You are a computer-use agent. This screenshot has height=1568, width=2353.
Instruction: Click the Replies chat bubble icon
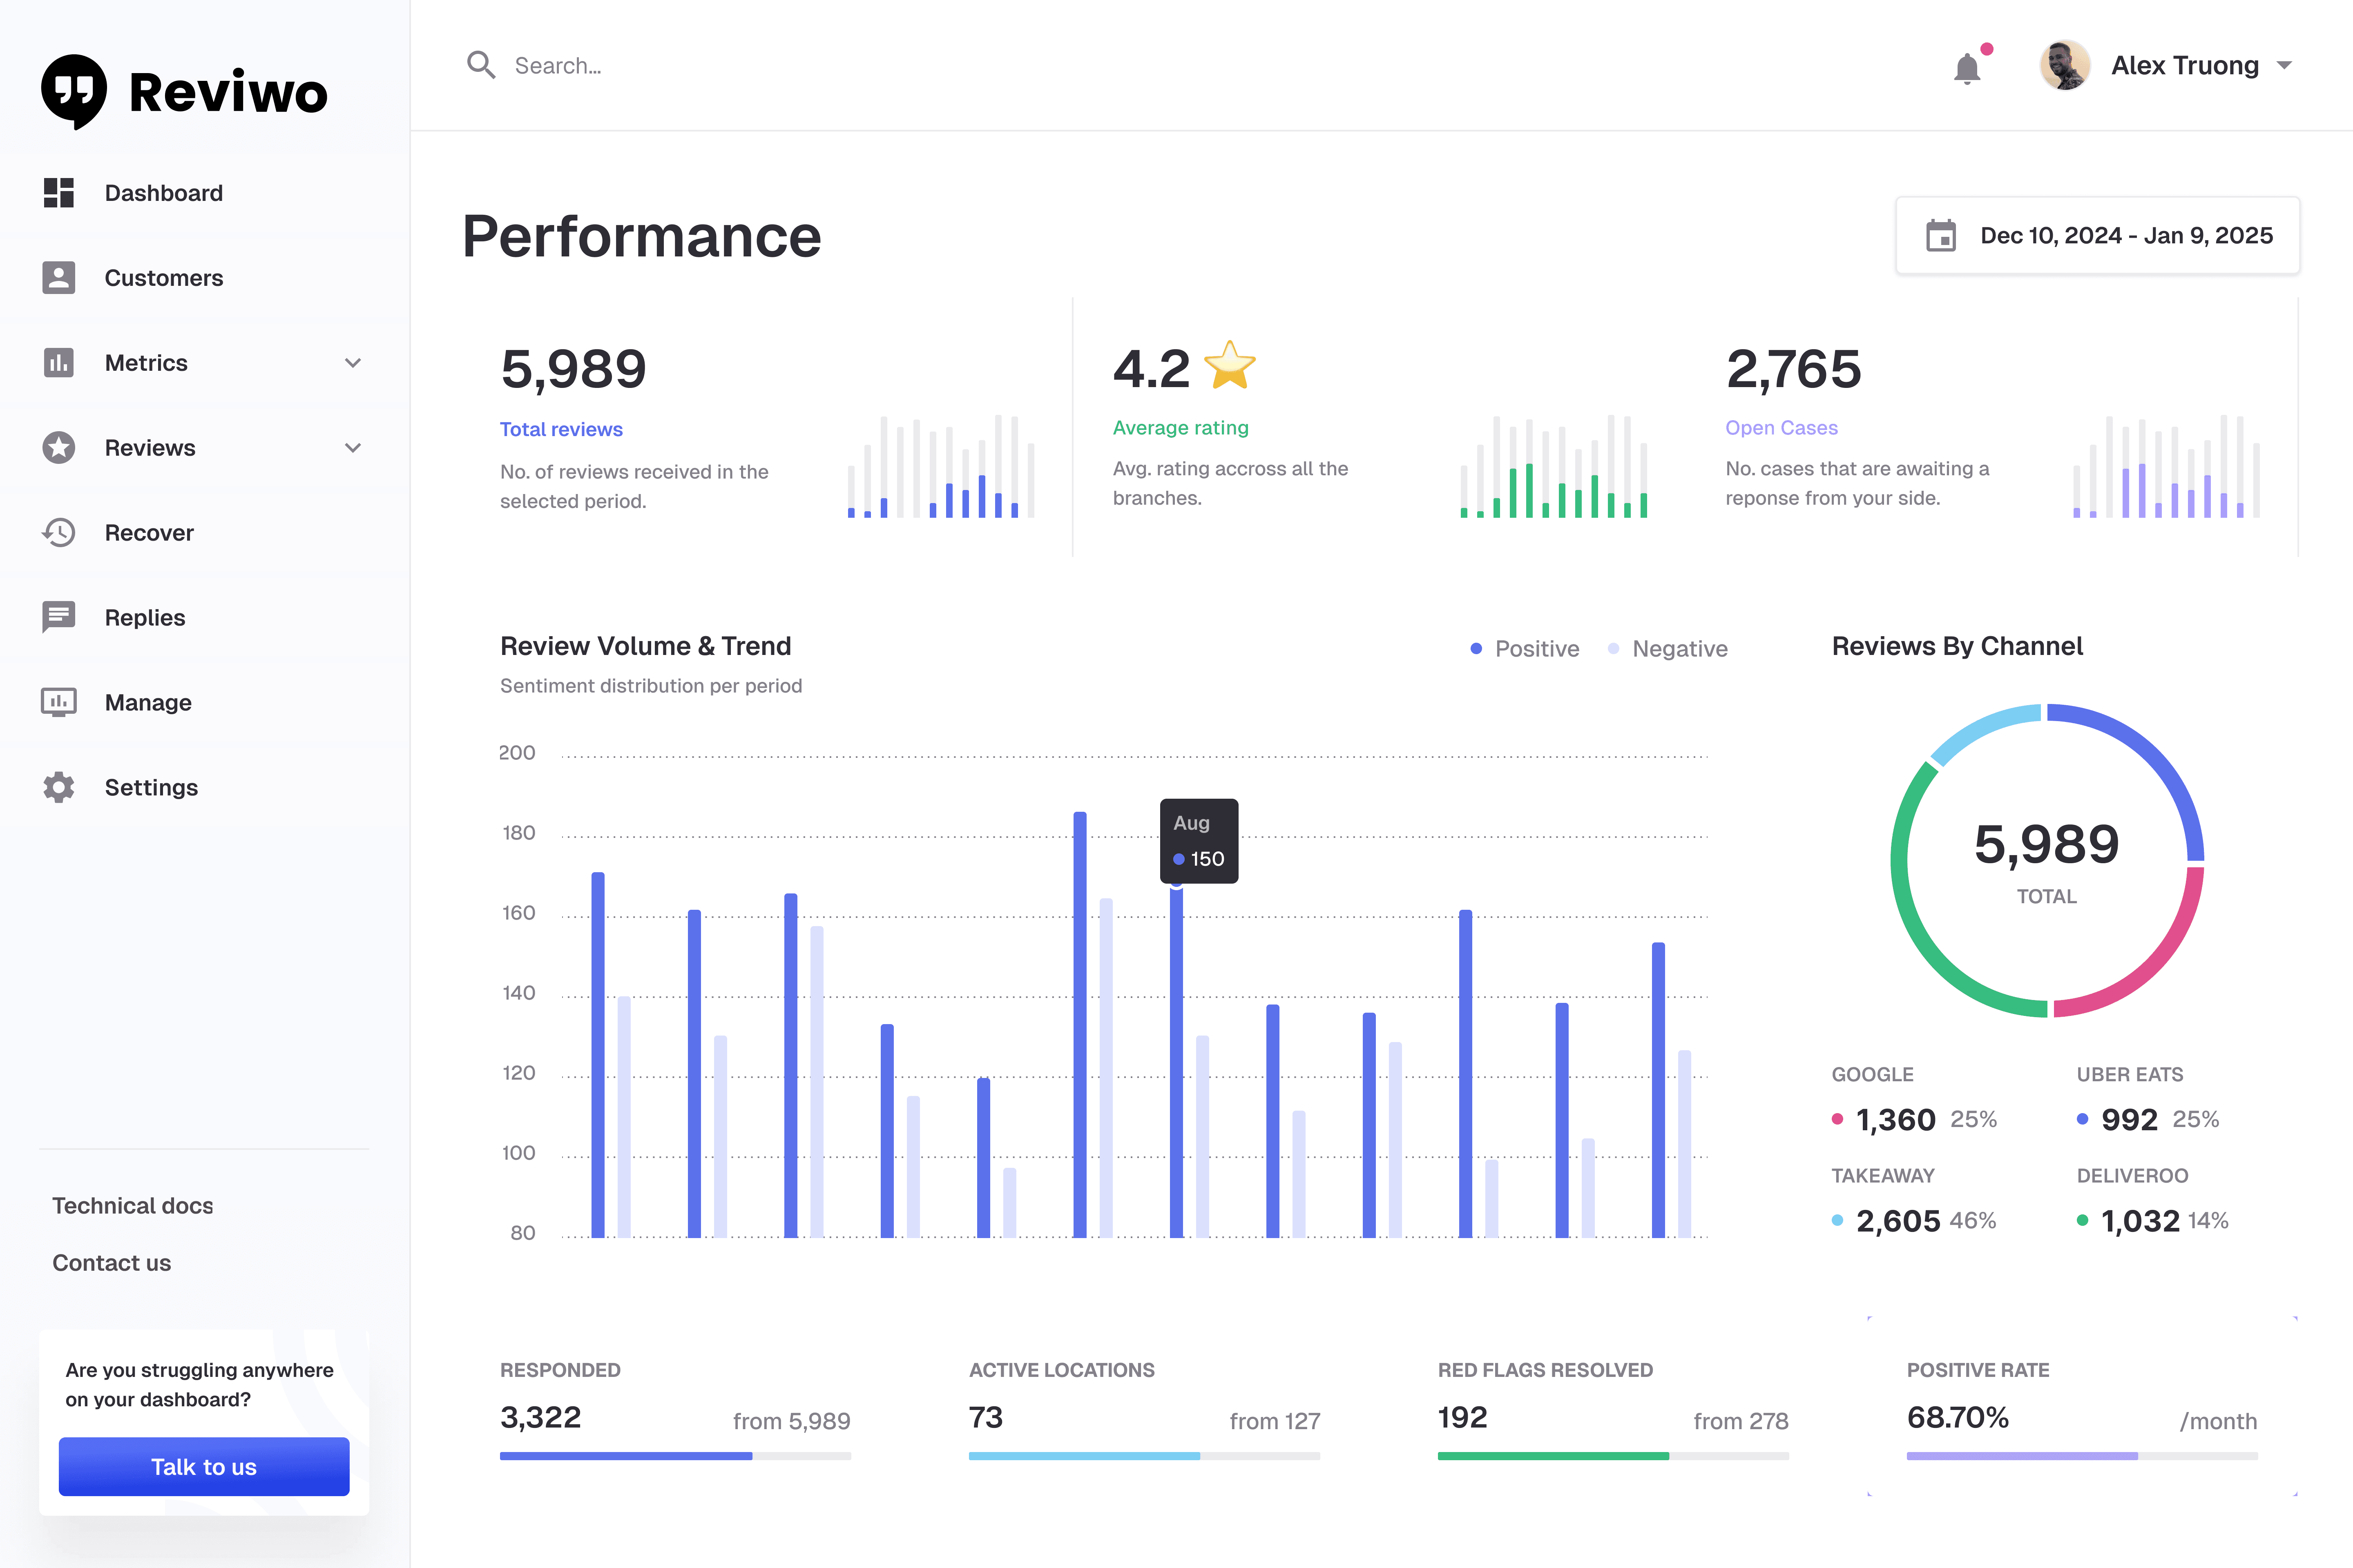(59, 617)
